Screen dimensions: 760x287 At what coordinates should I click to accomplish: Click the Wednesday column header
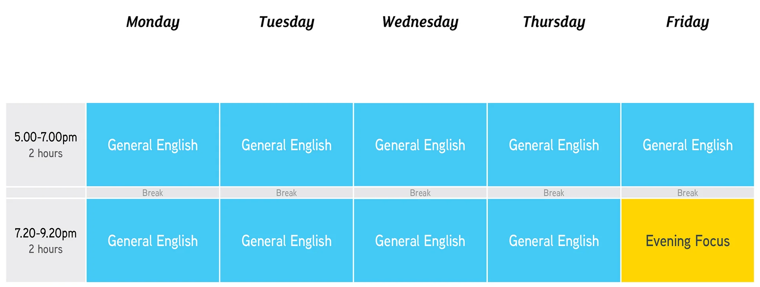420,22
